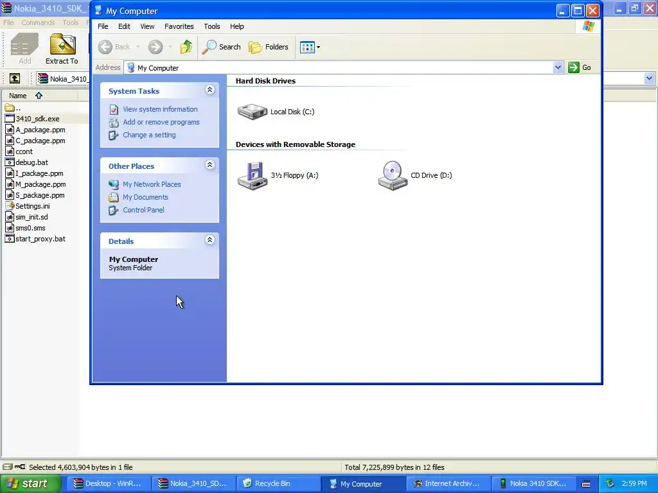The width and height of the screenshot is (658, 493).
Task: Click the on-screen keyboard tray icon
Action: point(586,484)
